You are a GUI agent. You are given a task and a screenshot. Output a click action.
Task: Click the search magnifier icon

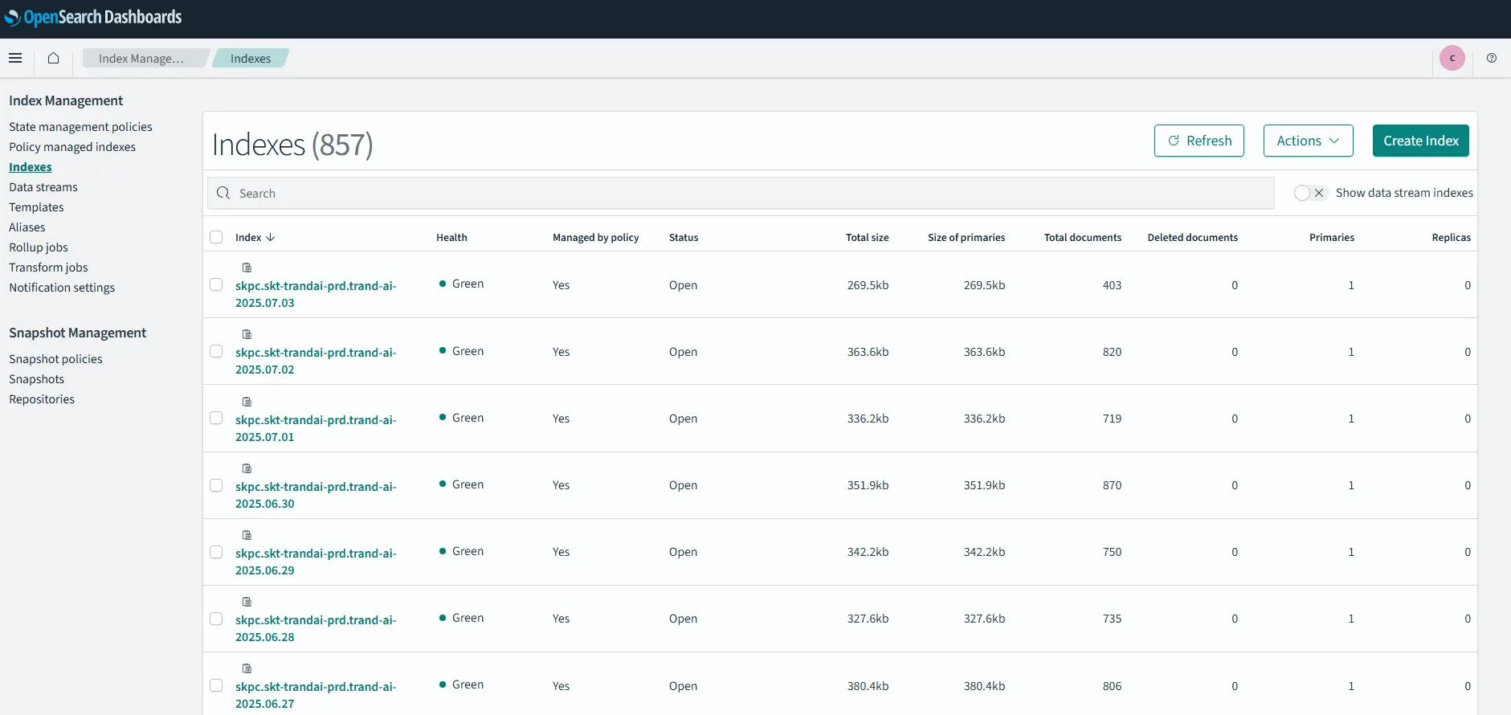tap(223, 193)
